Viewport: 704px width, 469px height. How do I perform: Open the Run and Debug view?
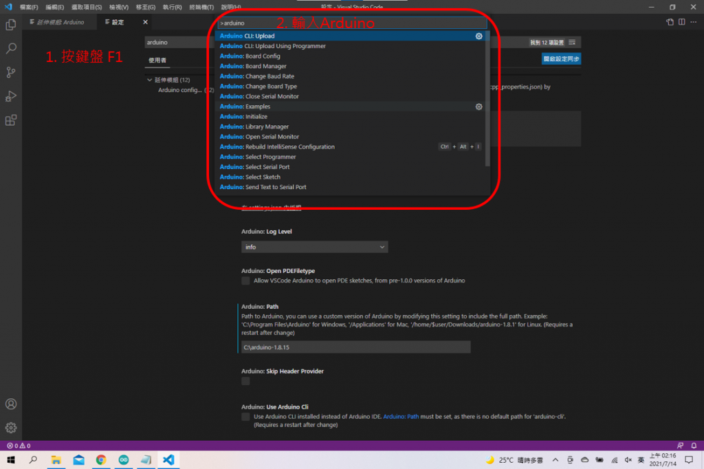pyautogui.click(x=11, y=96)
